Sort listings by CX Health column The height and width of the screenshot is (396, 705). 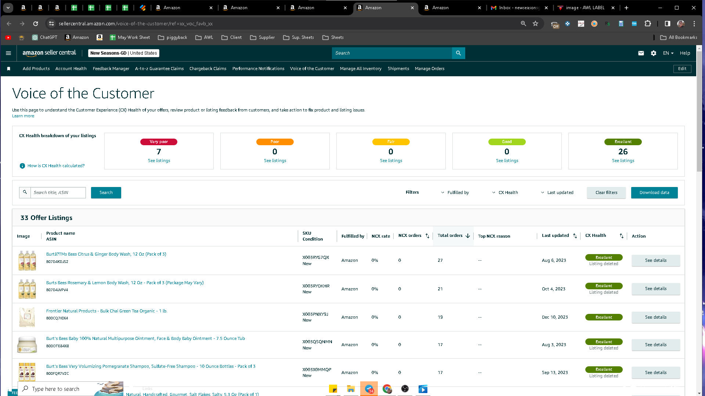[x=622, y=236]
